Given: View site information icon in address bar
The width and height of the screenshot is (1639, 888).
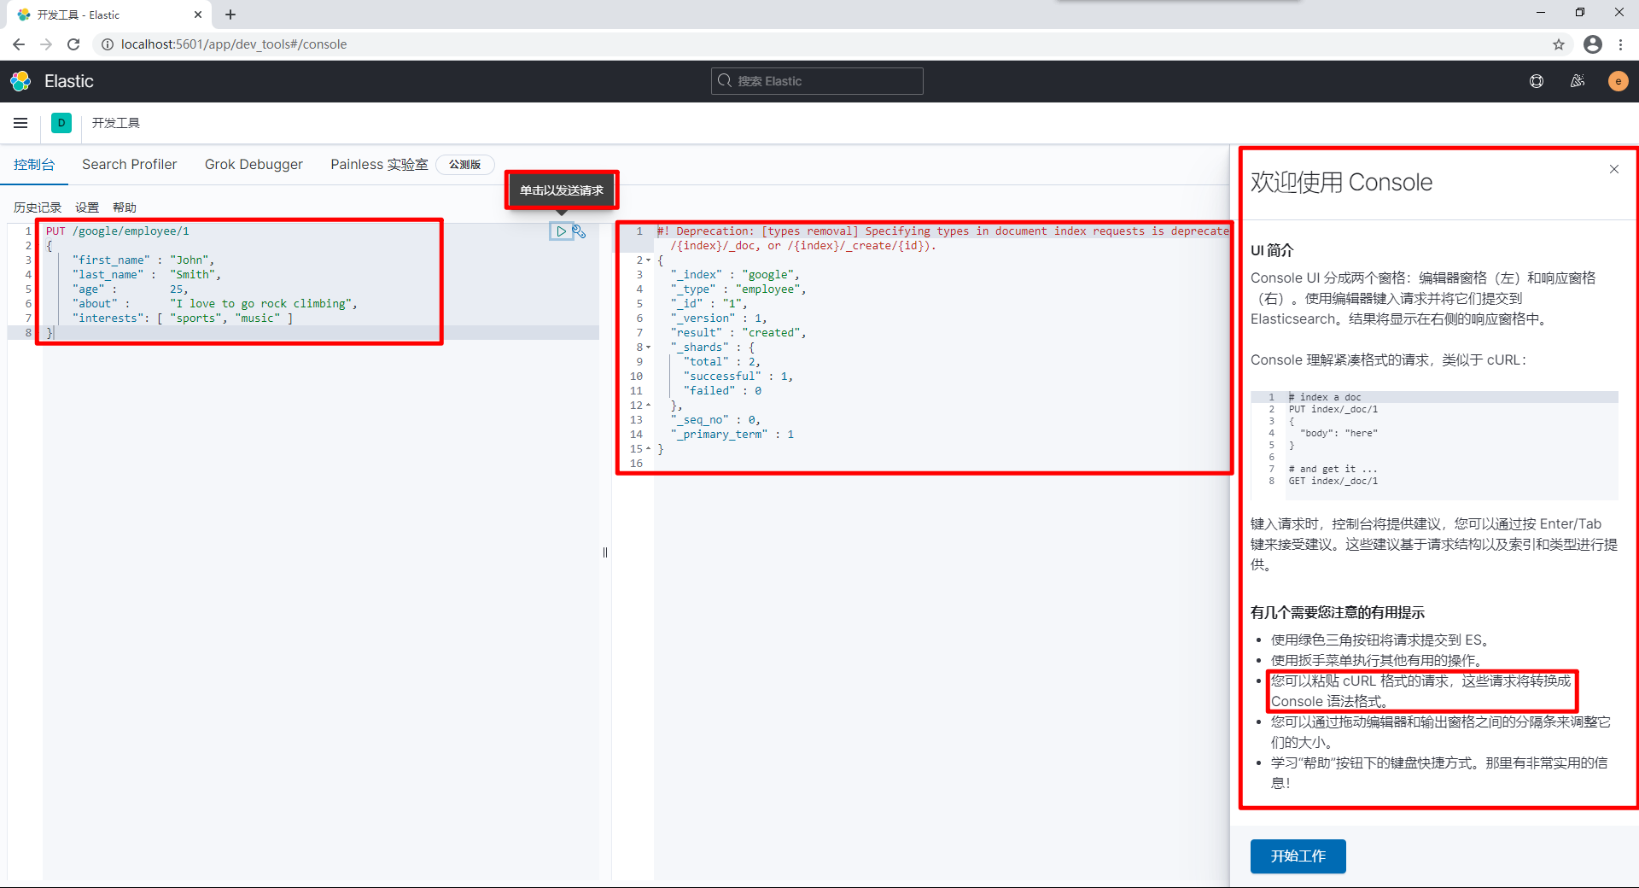Looking at the screenshot, I should click(x=107, y=44).
